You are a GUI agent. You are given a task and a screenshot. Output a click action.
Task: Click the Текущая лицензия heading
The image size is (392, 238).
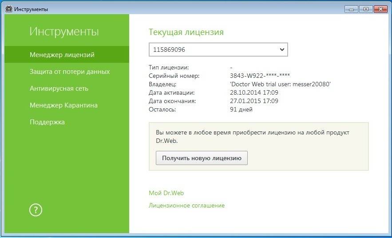pyautogui.click(x=186, y=32)
